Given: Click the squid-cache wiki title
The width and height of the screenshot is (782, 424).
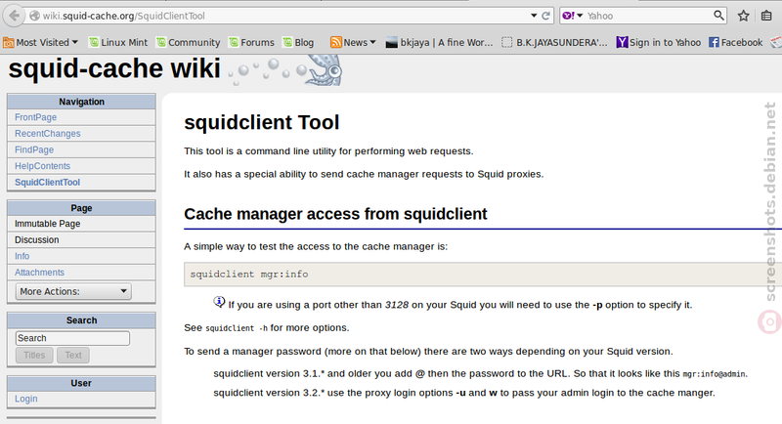Looking at the screenshot, I should tap(114, 68).
